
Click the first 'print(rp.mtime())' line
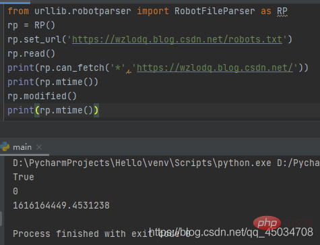[53, 82]
